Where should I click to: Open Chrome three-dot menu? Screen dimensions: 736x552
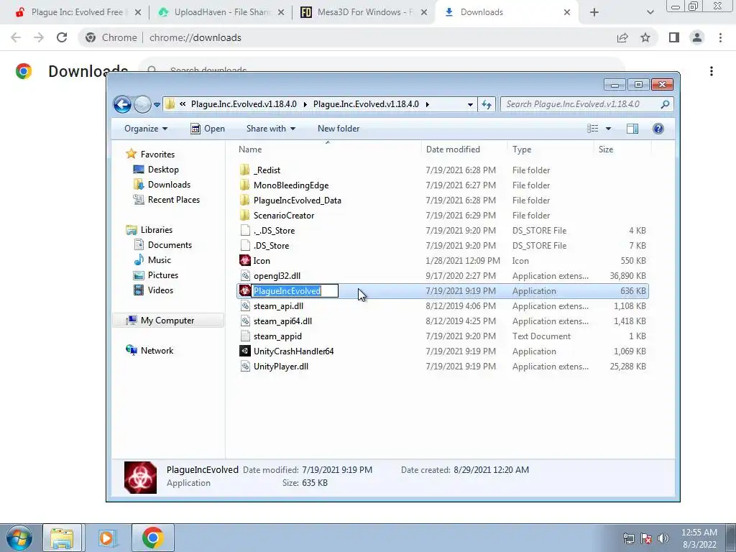pyautogui.click(x=720, y=37)
